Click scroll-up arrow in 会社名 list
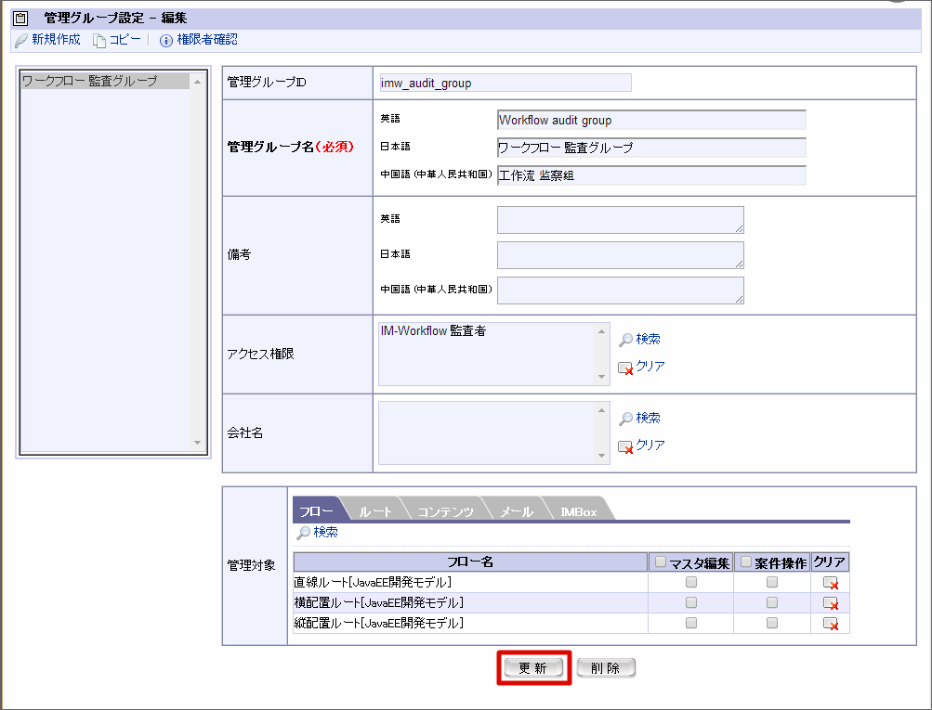The height and width of the screenshot is (710, 932). click(601, 410)
